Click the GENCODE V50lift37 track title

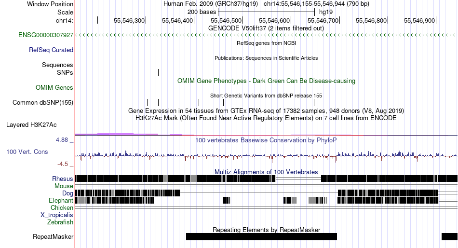(x=266, y=28)
